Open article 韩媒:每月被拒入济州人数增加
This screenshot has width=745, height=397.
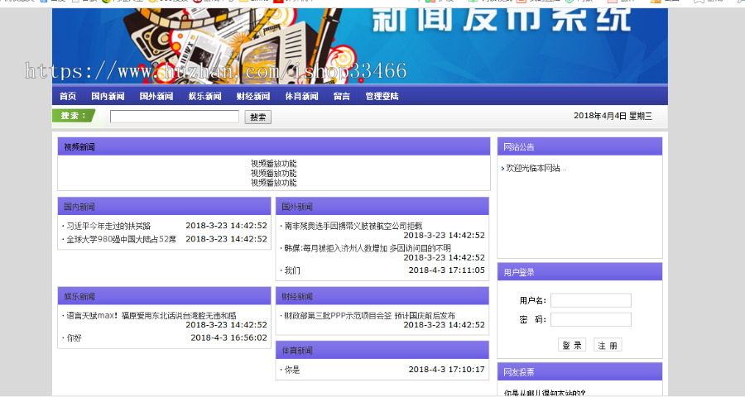coord(368,248)
